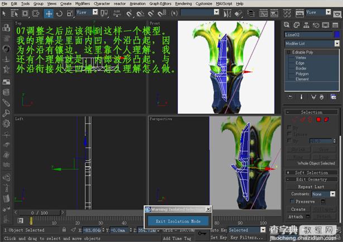Click the Mirror tool icon
This screenshot has height=242, width=343.
click(228, 14)
